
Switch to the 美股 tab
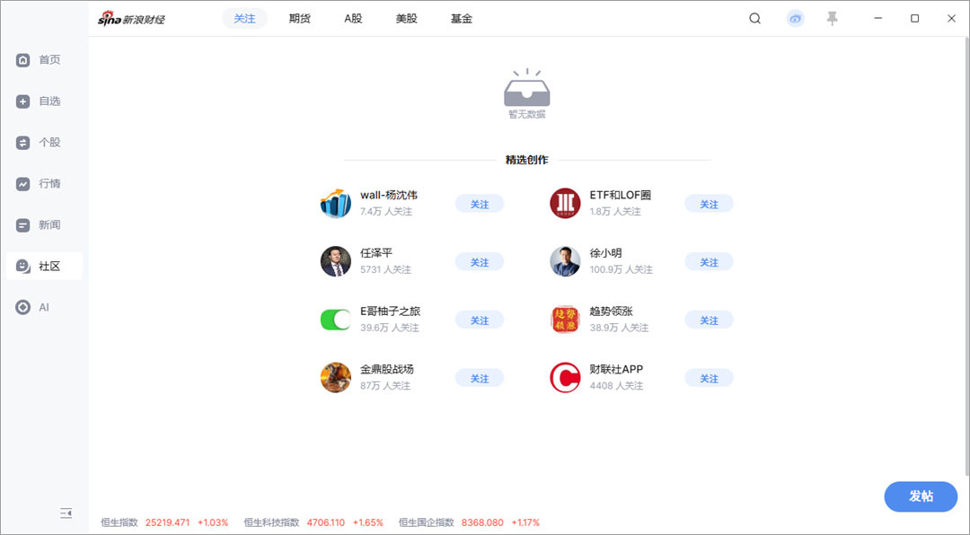click(407, 19)
